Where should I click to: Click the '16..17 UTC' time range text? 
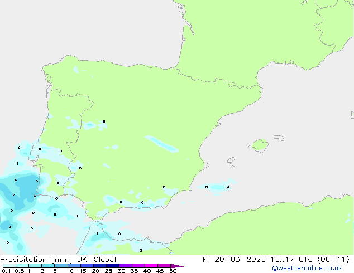(x=291, y=260)
